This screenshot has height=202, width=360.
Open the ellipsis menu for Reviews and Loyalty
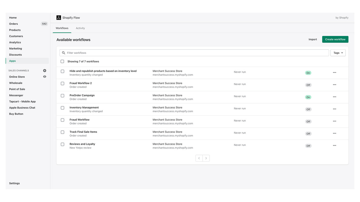[334, 145]
